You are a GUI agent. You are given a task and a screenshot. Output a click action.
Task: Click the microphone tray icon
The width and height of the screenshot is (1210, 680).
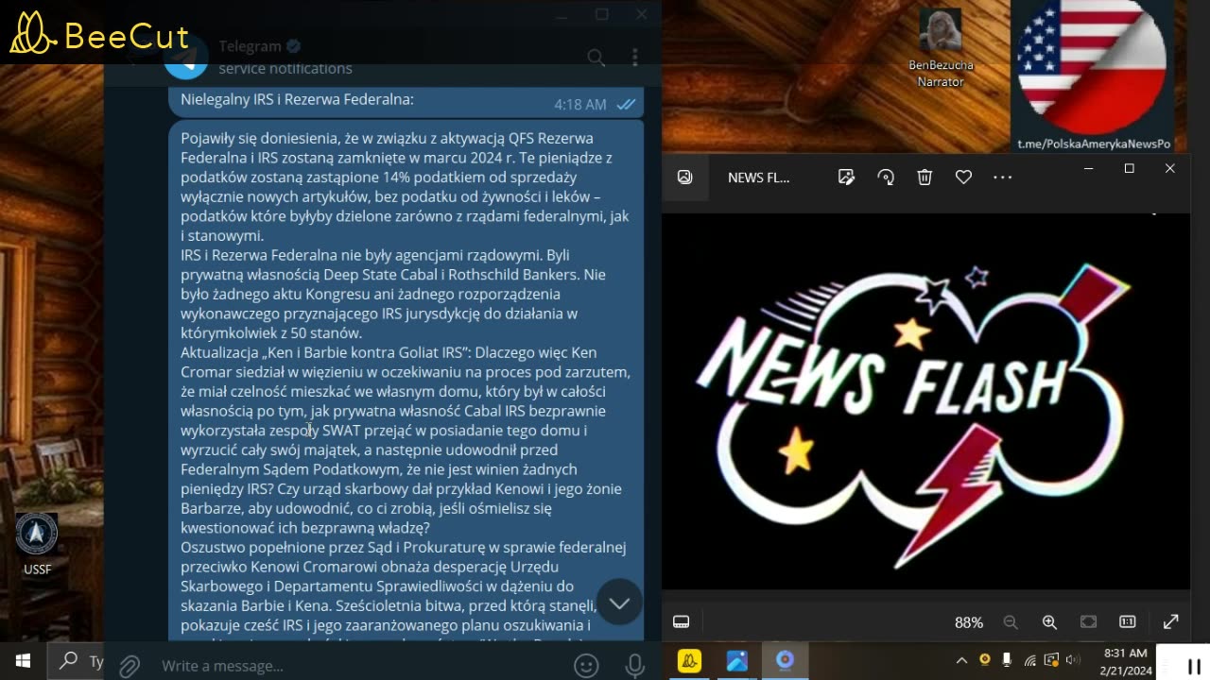1007,659
